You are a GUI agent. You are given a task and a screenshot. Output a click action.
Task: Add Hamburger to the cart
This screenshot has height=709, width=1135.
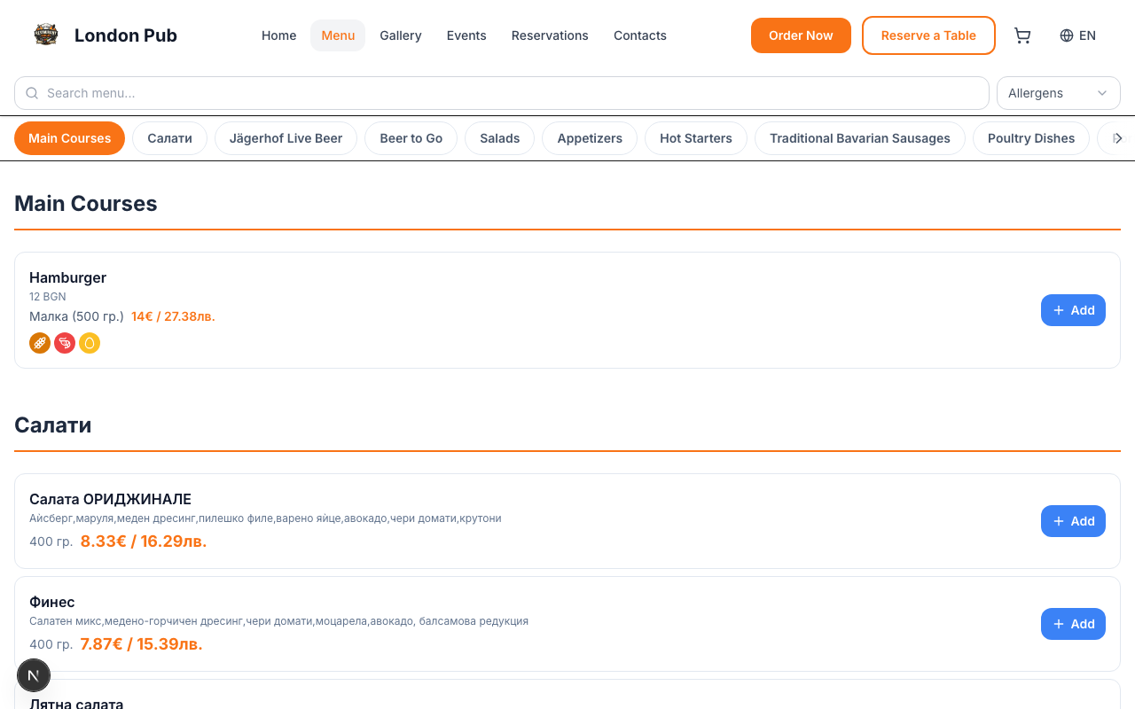pyautogui.click(x=1073, y=310)
